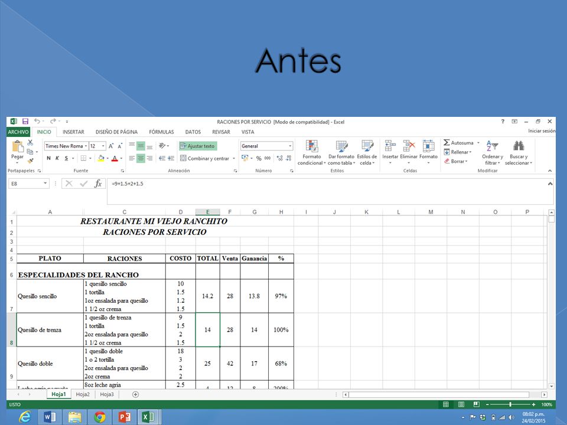The height and width of the screenshot is (425, 567).
Task: Switch to DISEÑO DE PÁGINA tab
Action: click(116, 132)
